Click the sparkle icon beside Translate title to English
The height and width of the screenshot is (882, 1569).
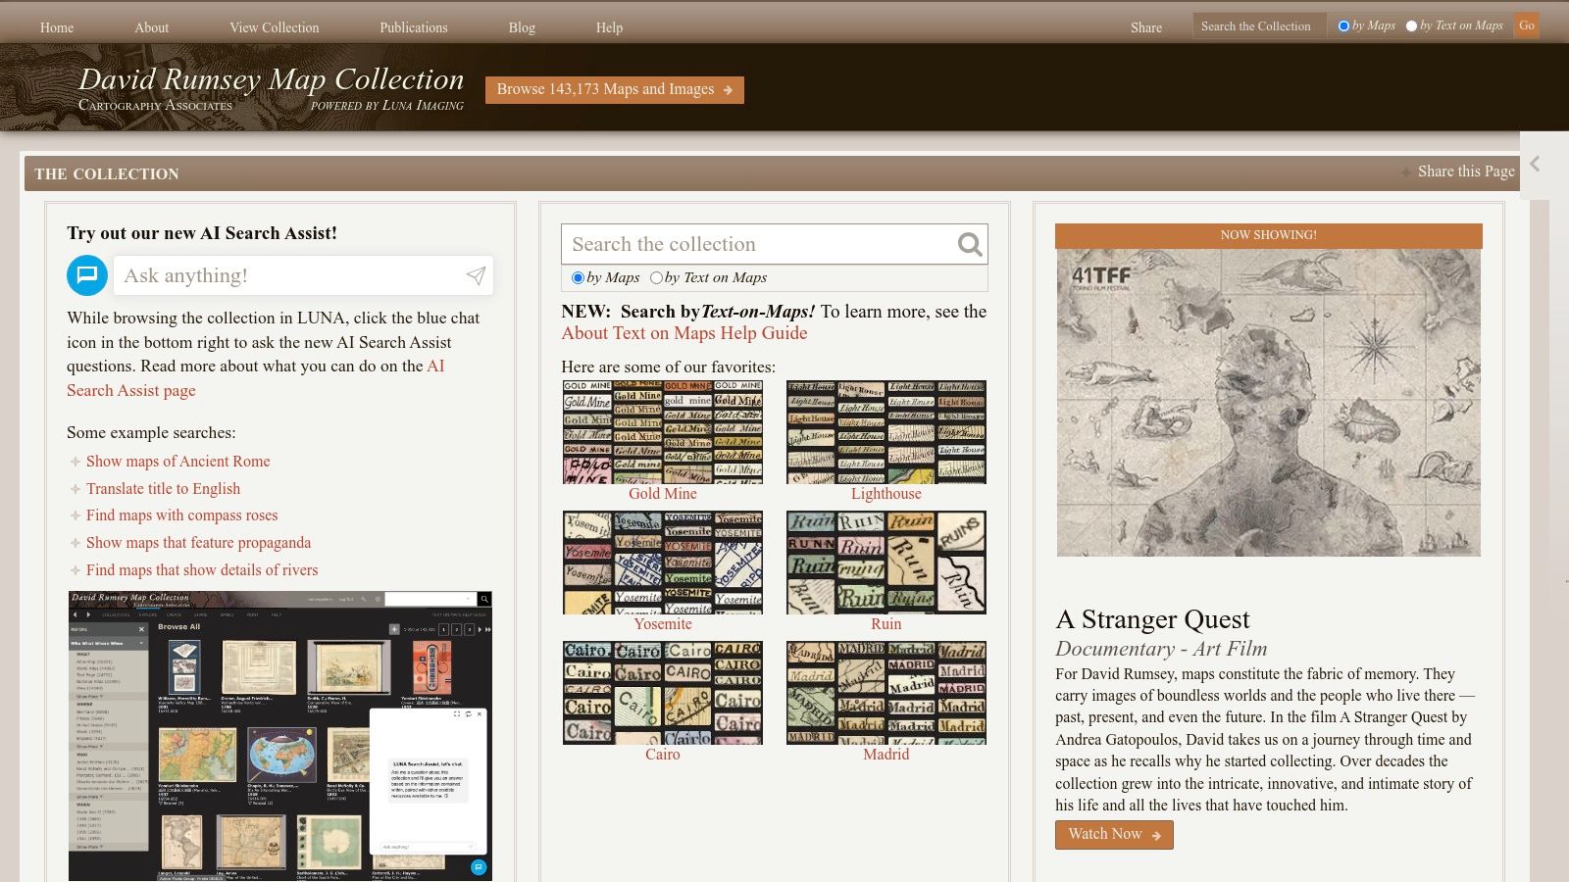(75, 488)
